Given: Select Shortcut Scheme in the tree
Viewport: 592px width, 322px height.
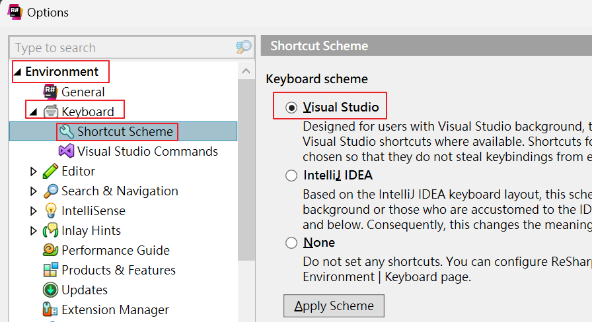Looking at the screenshot, I should pyautogui.click(x=125, y=131).
